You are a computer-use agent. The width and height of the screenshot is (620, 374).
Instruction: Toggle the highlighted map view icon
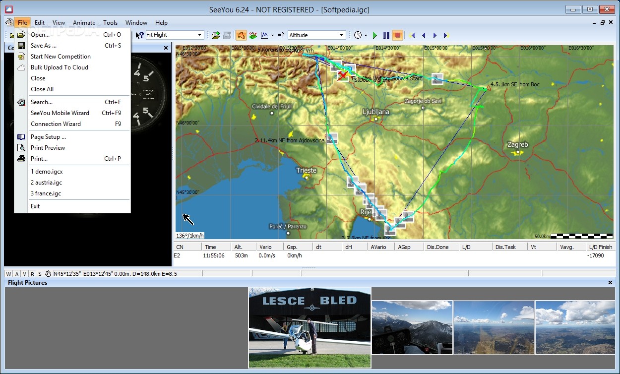[241, 35]
